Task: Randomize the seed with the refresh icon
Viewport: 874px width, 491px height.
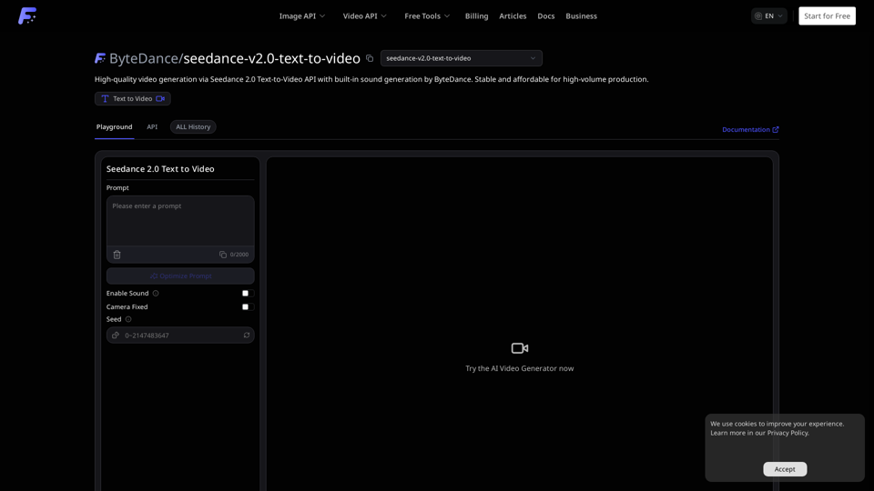Action: coord(246,336)
